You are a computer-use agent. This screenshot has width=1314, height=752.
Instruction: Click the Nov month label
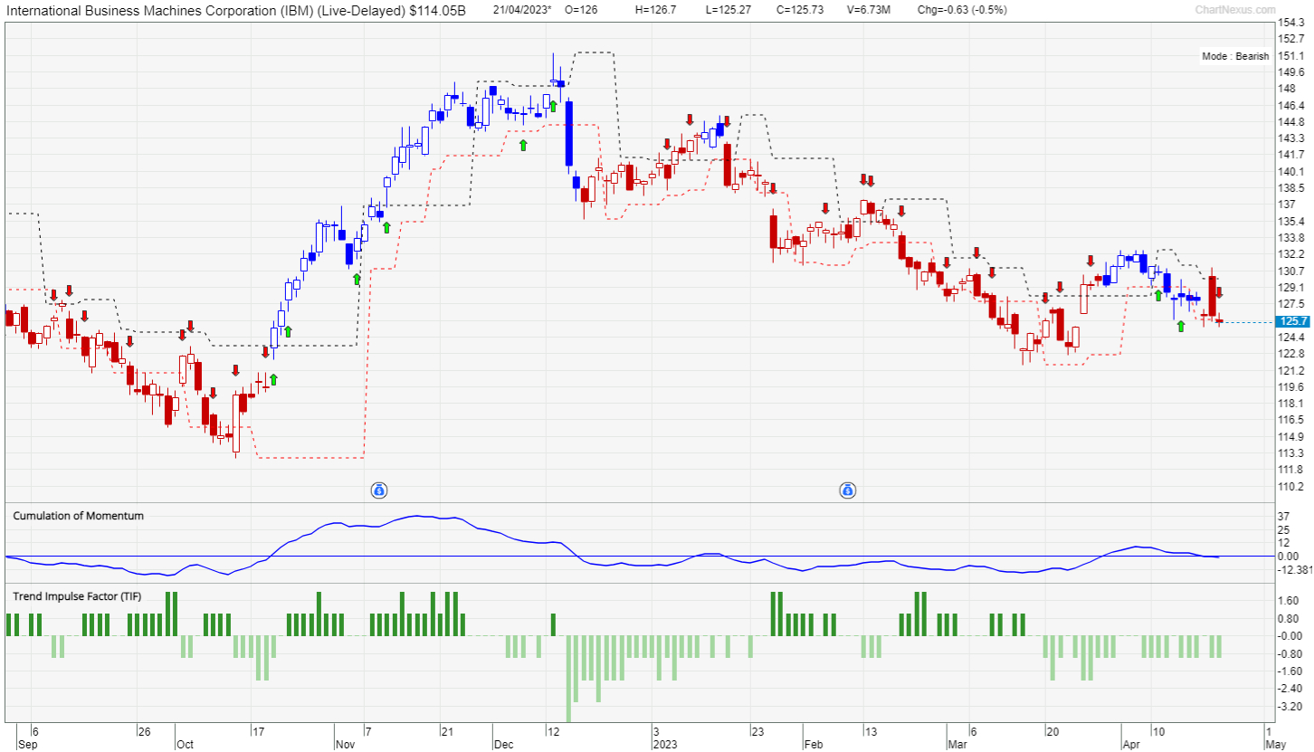click(x=346, y=745)
